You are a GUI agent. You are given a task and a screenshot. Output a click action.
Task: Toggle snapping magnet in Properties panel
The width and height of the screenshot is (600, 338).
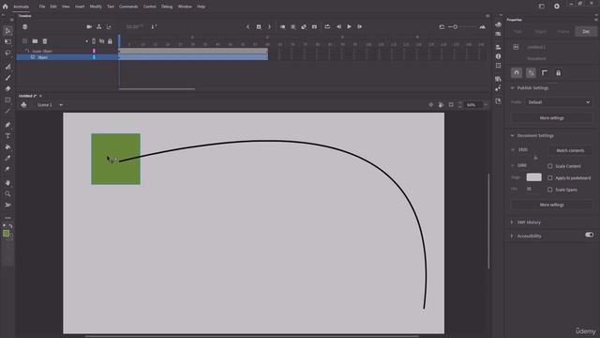pos(517,73)
